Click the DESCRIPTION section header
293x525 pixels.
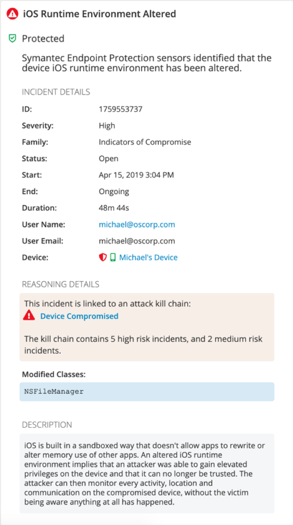(x=47, y=425)
